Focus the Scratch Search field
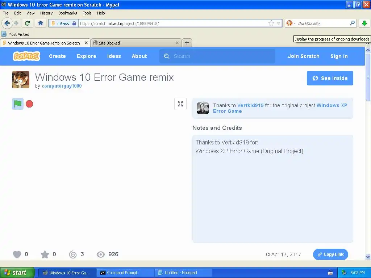 pyautogui.click(x=217, y=56)
